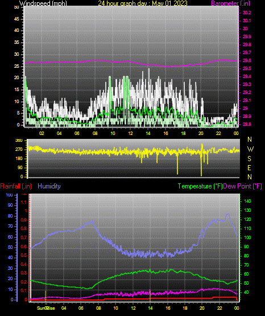The width and height of the screenshot is (265, 316).
Task: Click the red "0.7" rainfall axis value
Action: click(24, 237)
